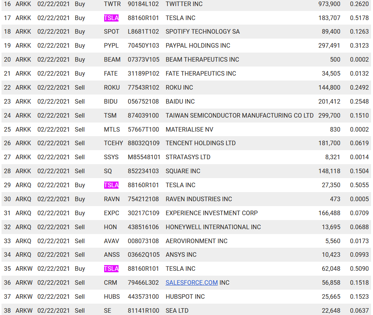Select the STRATASYS LTD CUSIP M85548101
This screenshot has height=315, width=373.
(144, 157)
